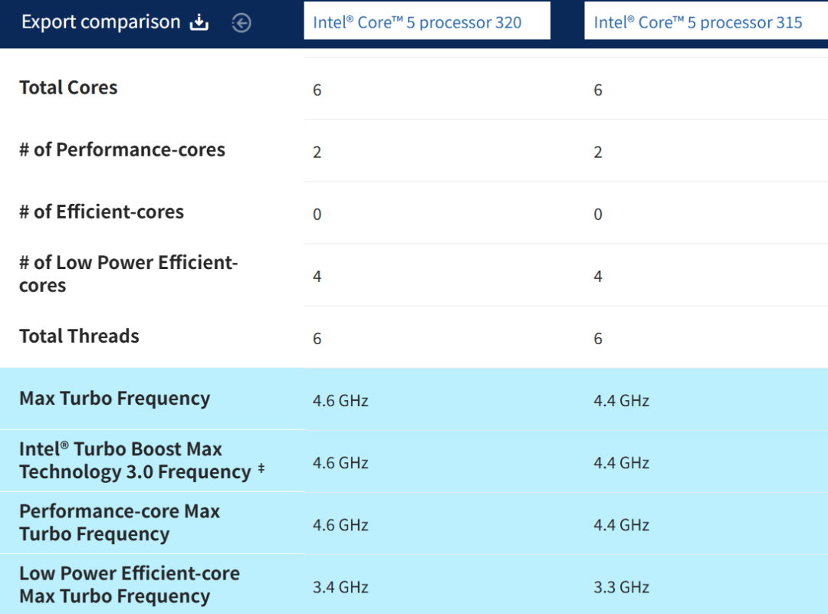Click Efficient-cores value 0 for processor 320

click(317, 215)
